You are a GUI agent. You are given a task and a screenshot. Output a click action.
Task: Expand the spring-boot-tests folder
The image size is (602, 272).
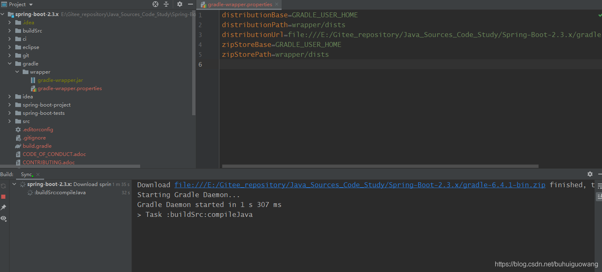[10, 113]
